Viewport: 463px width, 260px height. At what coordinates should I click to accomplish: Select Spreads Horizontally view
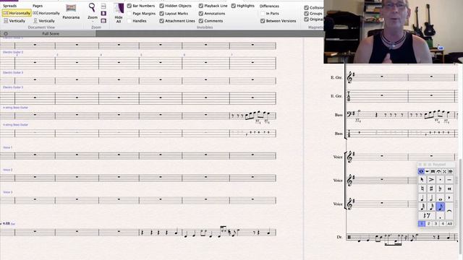pos(17,13)
